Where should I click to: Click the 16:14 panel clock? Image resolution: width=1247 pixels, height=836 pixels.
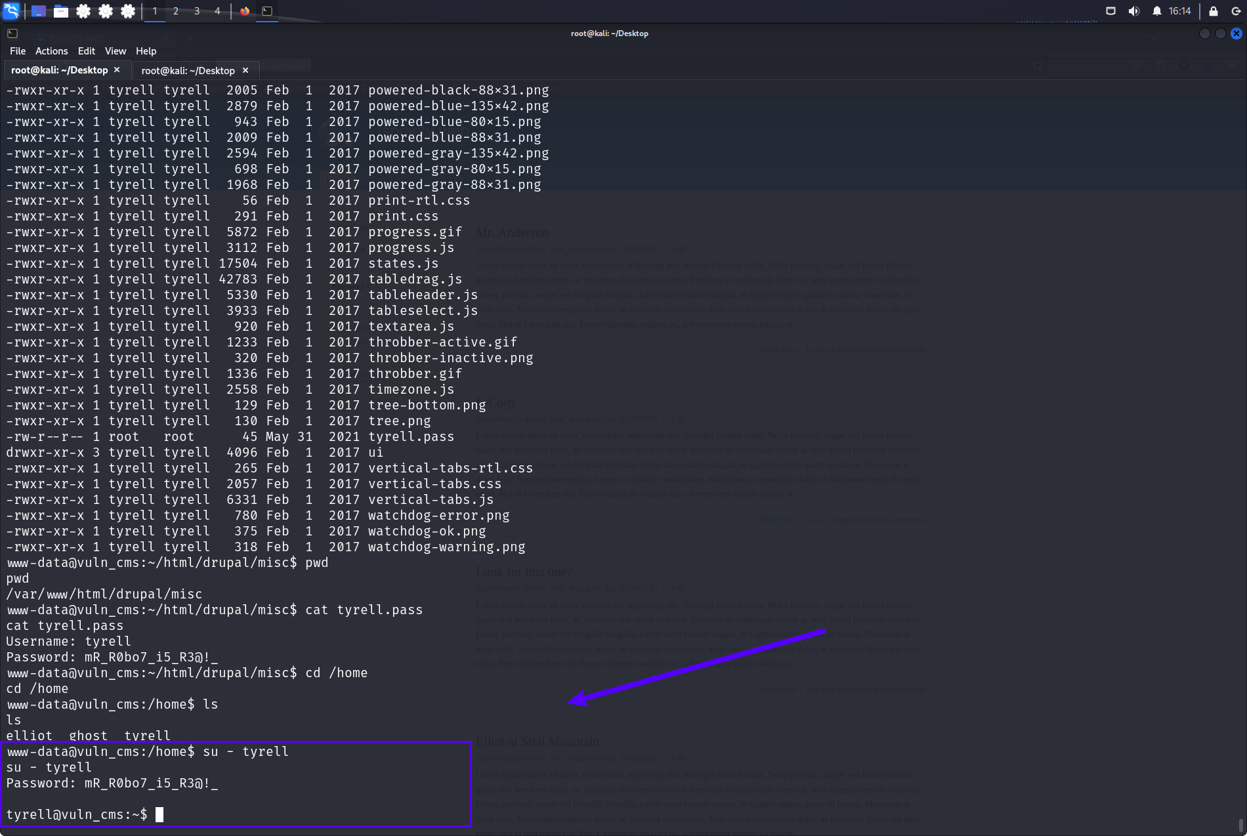coord(1179,11)
